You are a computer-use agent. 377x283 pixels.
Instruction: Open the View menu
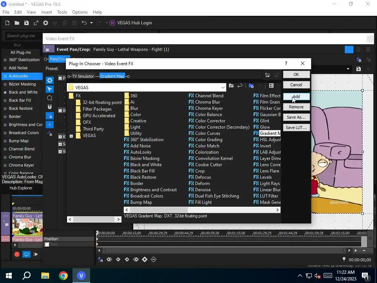pyautogui.click(x=31, y=12)
